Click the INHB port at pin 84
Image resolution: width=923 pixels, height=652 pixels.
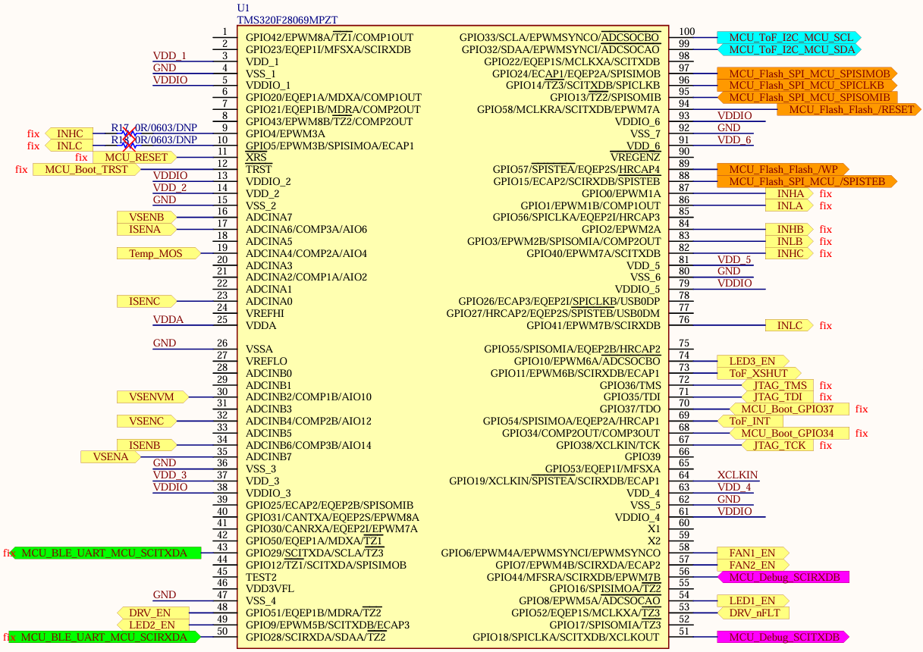(x=789, y=230)
